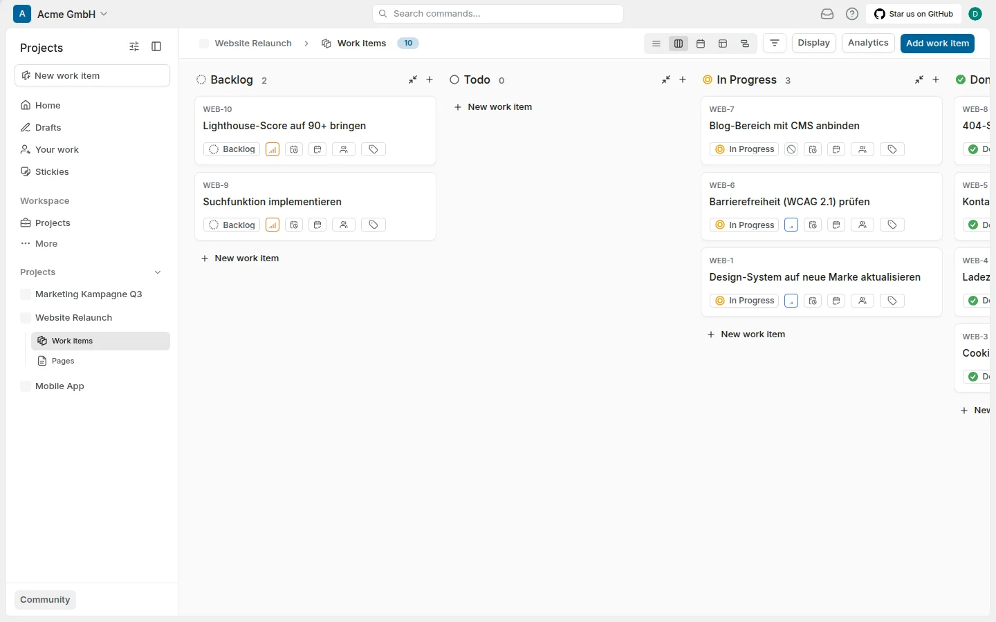Viewport: 996px width, 622px height.
Task: Assign members on WEB-10 card
Action: [x=344, y=149]
